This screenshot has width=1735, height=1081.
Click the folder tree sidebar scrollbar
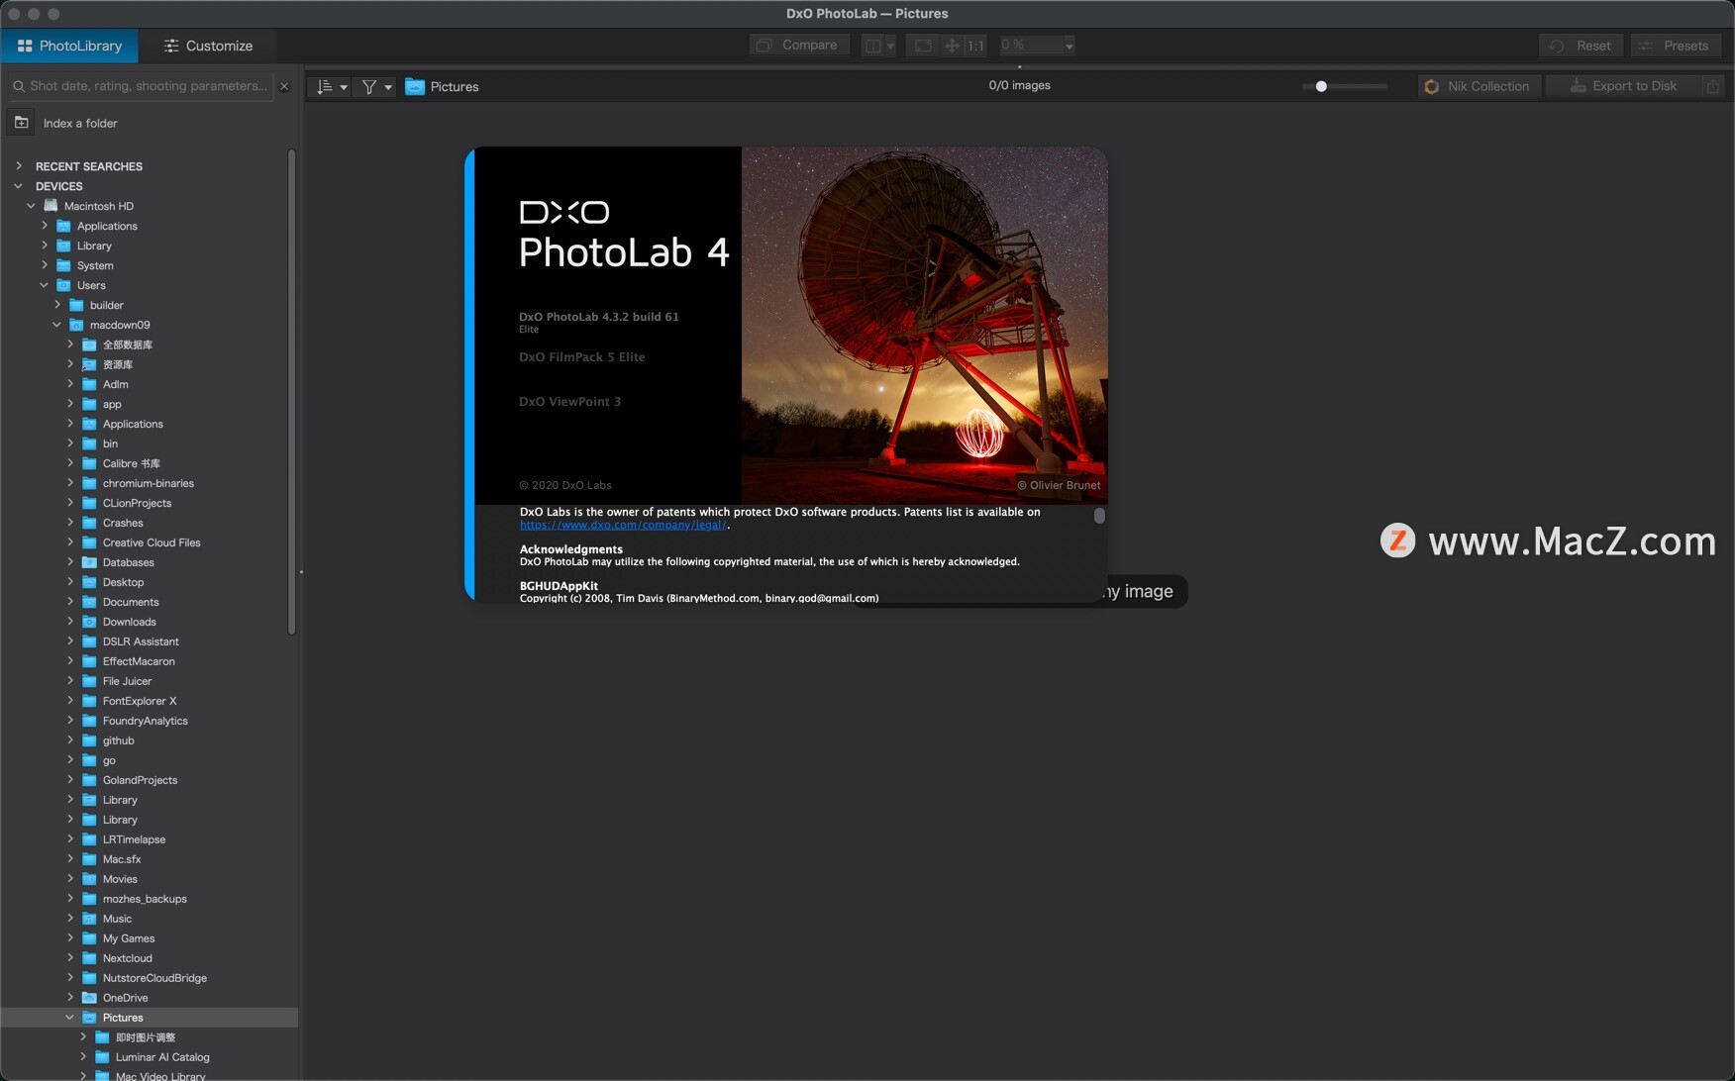coord(291,392)
